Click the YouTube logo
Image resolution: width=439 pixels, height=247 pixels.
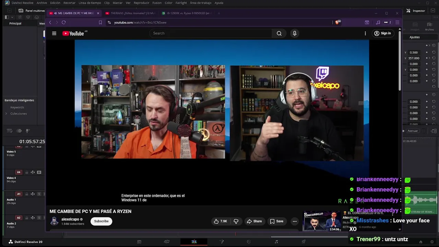tap(73, 33)
